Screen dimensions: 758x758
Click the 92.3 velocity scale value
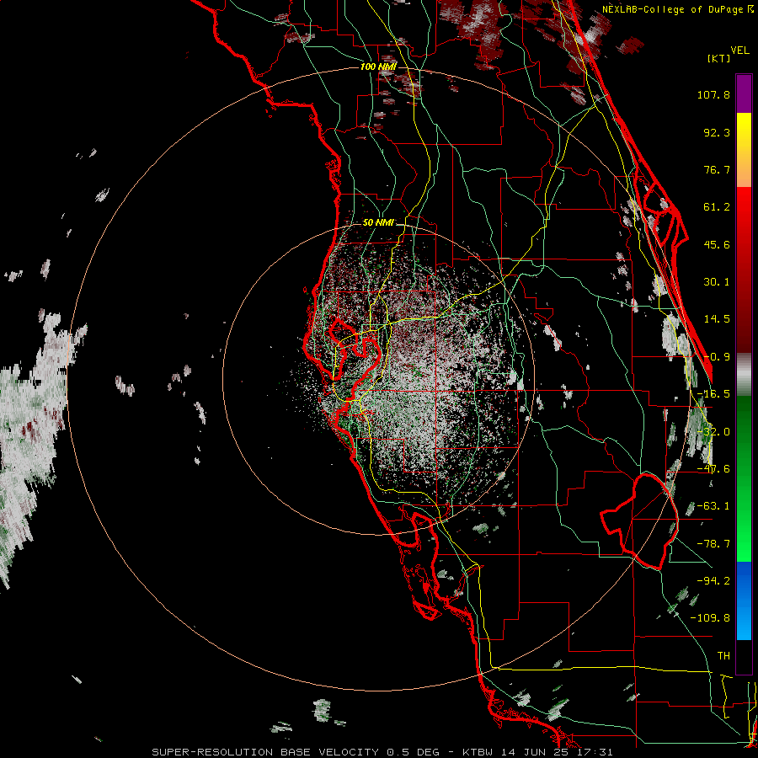point(717,132)
